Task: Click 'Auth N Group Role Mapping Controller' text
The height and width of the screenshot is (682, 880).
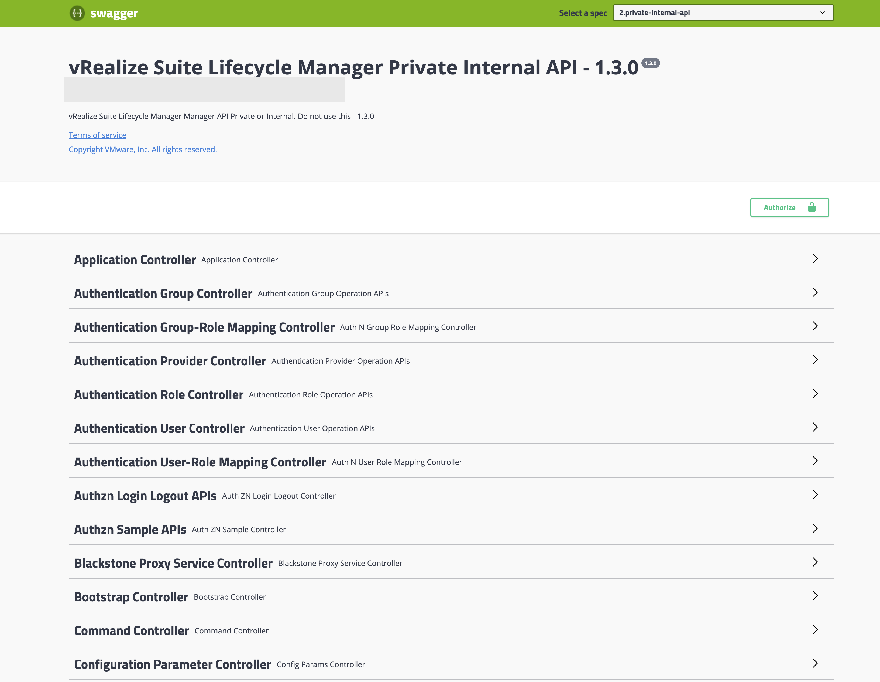Action: (x=408, y=327)
